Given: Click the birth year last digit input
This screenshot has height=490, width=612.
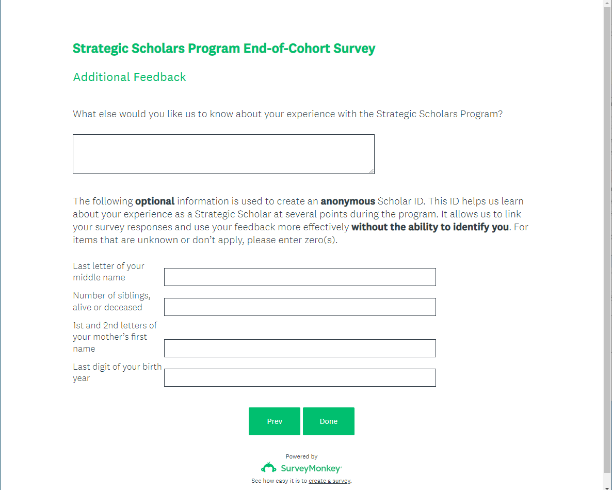Looking at the screenshot, I should tap(300, 377).
